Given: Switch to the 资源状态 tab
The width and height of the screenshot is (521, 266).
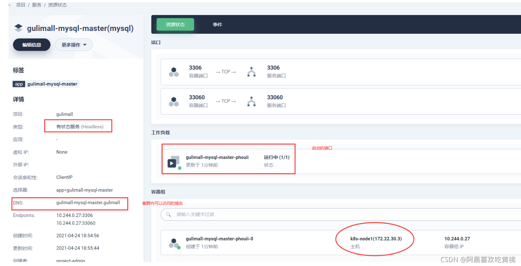Looking at the screenshot, I should 175,24.
